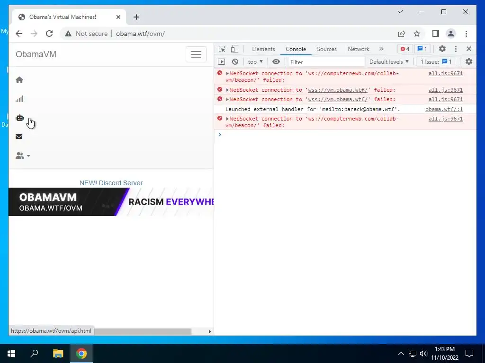The image size is (485, 363).
Task: Switch to the Elements tab
Action: pyautogui.click(x=263, y=49)
